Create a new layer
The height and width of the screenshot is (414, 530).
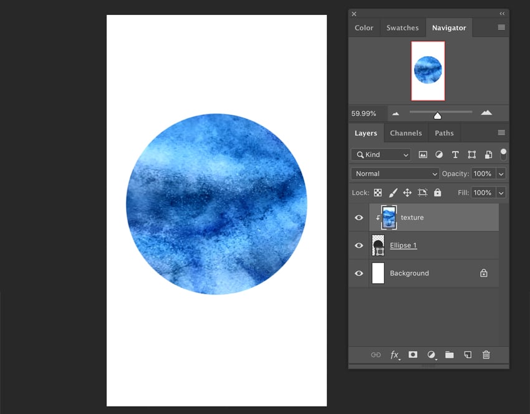click(467, 355)
